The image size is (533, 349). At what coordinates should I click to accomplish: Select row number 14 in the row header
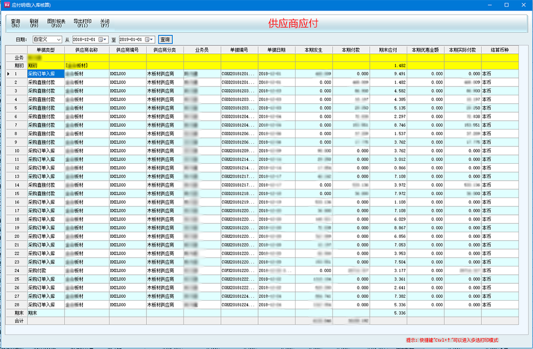coord(17,185)
